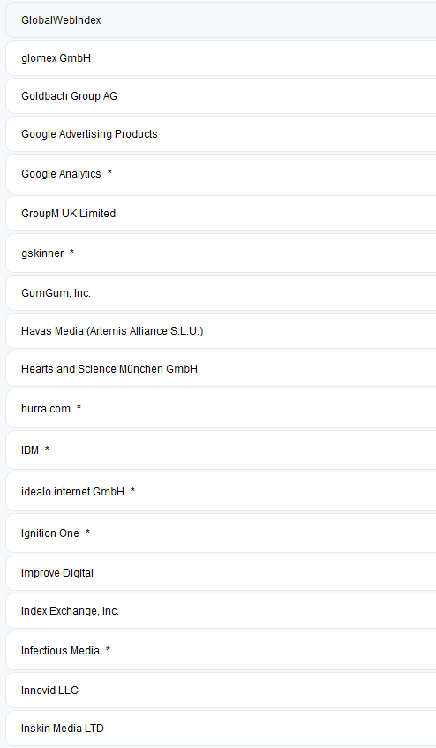Open Infectious Media vendor details
The width and height of the screenshot is (436, 748).
[221, 650]
